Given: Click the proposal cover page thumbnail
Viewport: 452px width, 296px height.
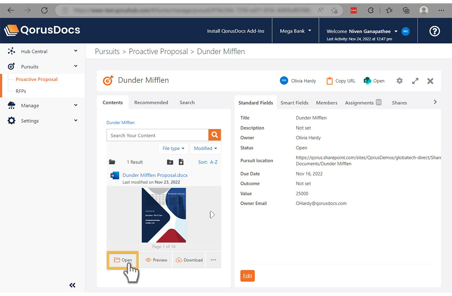Looking at the screenshot, I should (164, 215).
